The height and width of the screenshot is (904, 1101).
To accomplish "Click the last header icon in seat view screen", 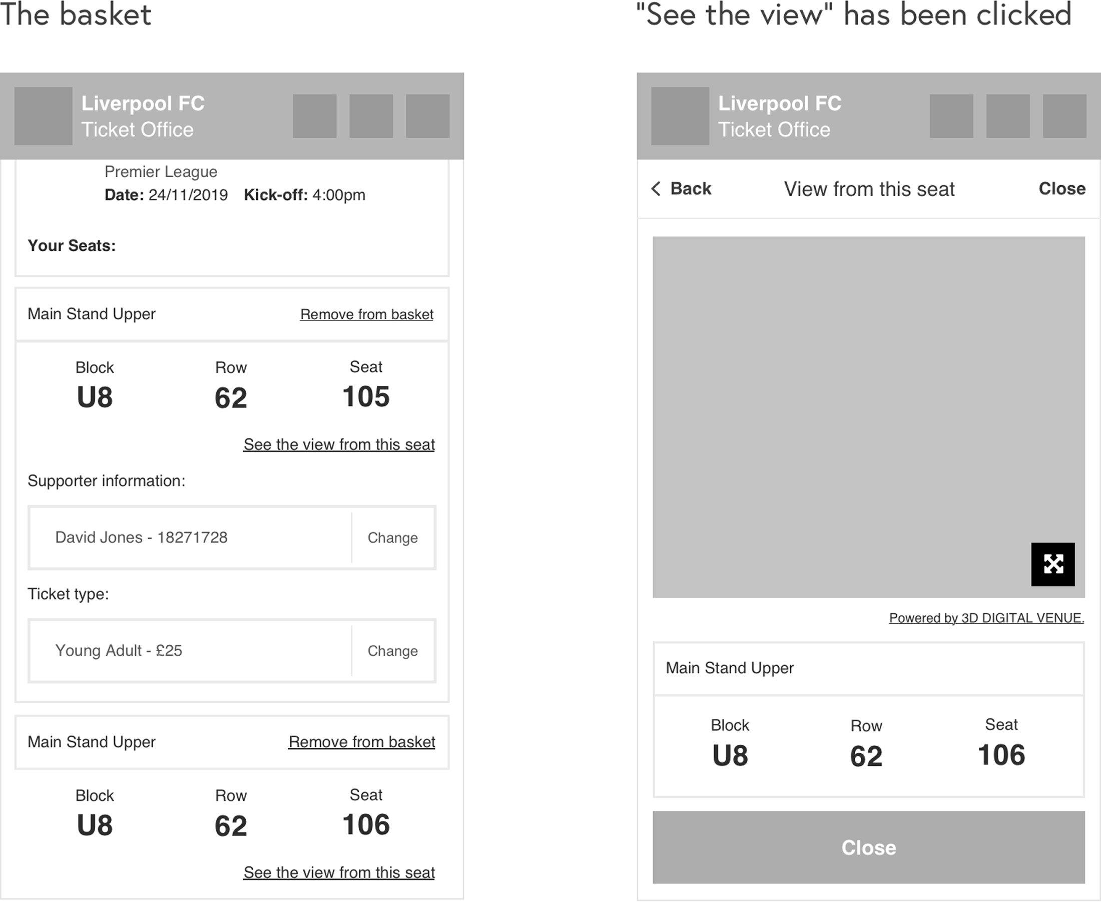I will coord(1064,116).
